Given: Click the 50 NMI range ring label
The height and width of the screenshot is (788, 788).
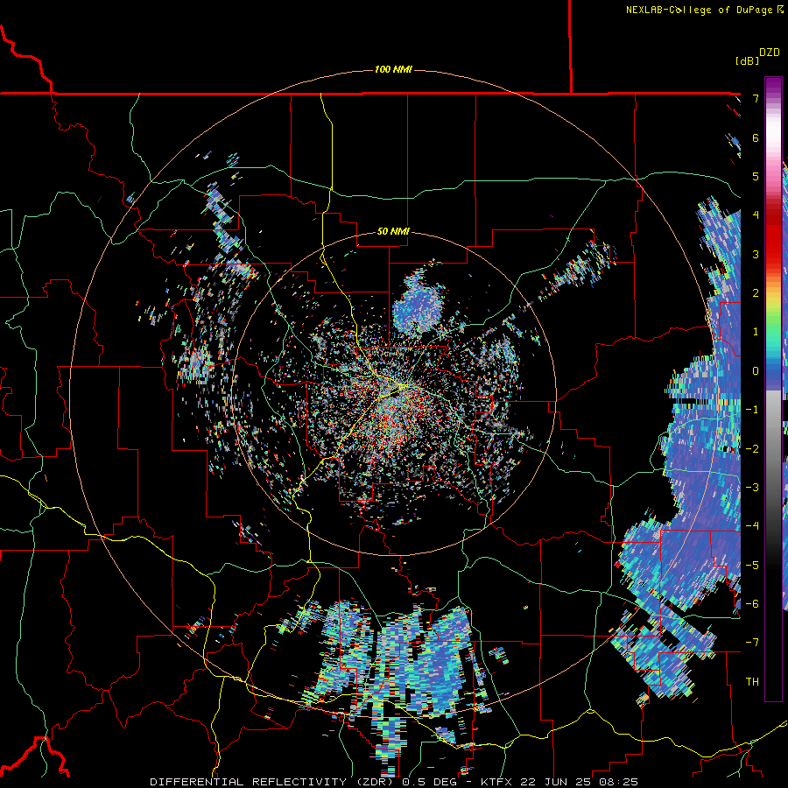Looking at the screenshot, I should pos(393,232).
